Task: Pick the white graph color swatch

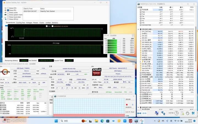Action: [x=130, y=105]
